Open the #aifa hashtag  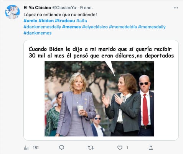pos(82,21)
